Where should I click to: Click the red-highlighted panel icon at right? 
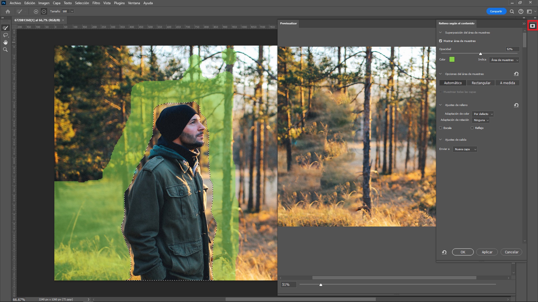(532, 26)
